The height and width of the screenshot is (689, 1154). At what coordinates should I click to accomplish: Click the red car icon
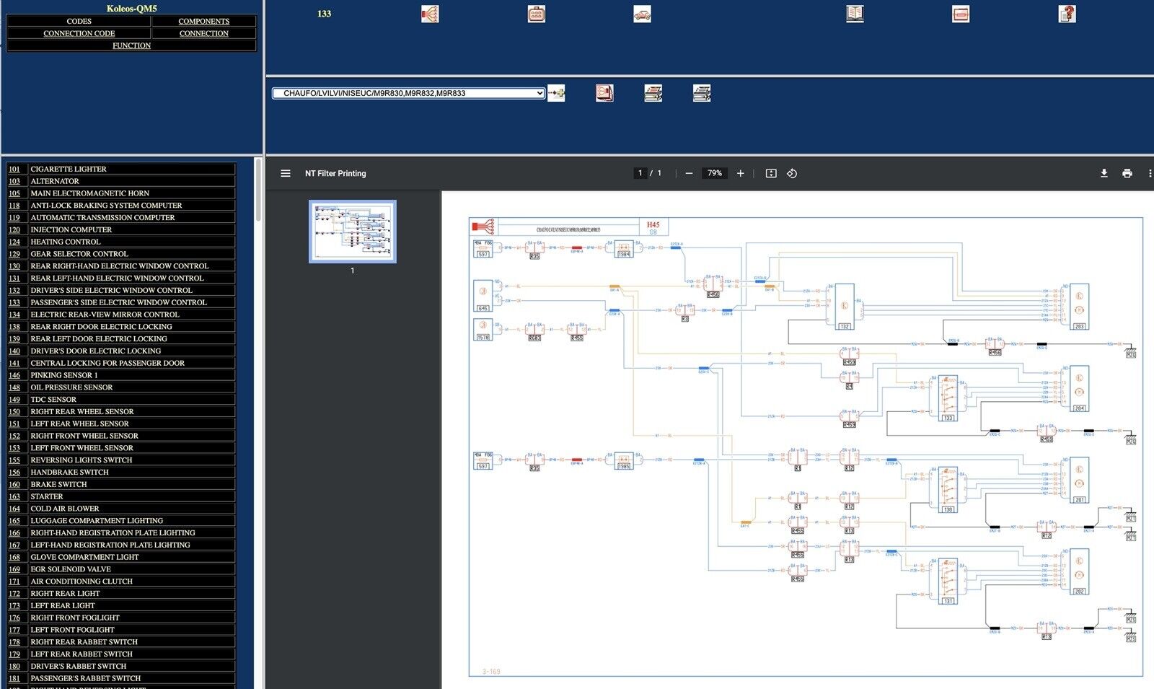(642, 14)
